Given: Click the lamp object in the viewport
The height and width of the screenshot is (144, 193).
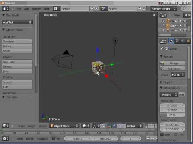Looking at the screenshot, I should tap(115, 41).
